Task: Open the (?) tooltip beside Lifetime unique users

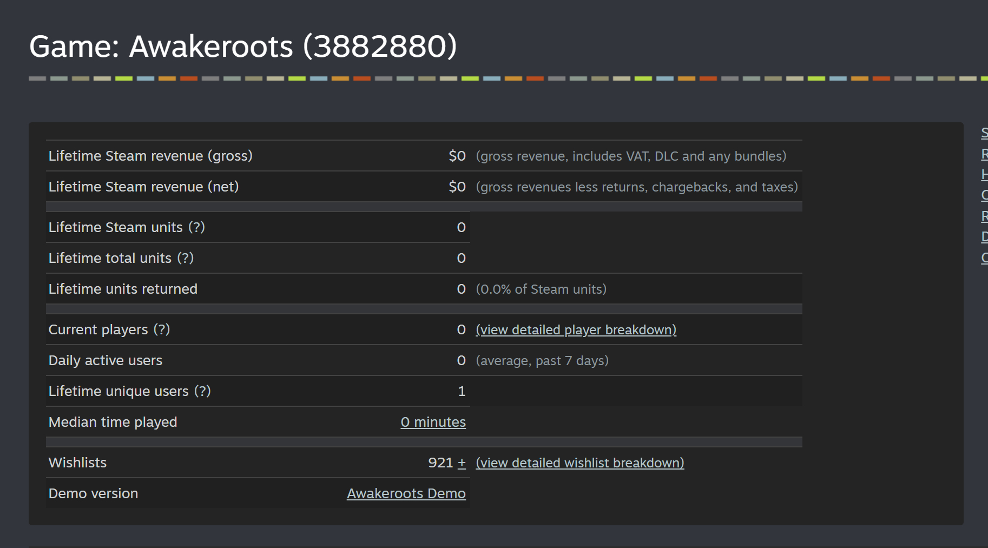Action: [x=202, y=391]
